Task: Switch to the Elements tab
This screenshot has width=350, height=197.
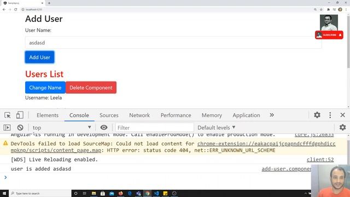Action: [x=48, y=115]
